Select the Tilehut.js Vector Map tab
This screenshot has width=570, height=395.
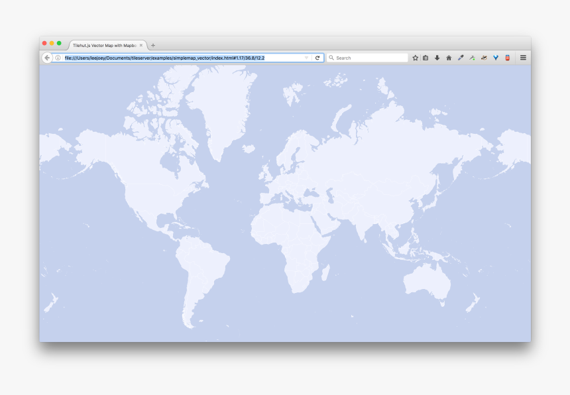(105, 46)
